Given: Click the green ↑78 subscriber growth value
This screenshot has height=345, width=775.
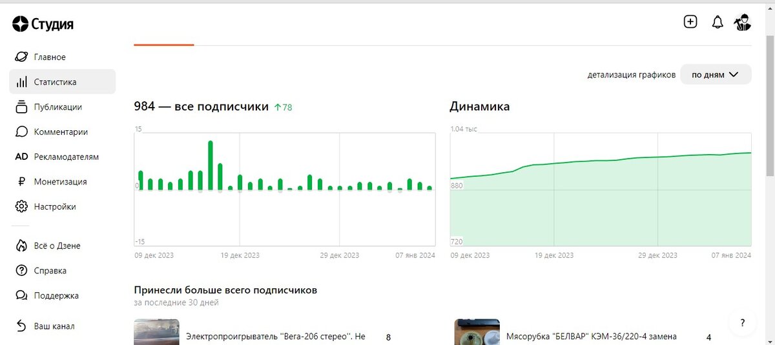Looking at the screenshot, I should (x=283, y=108).
